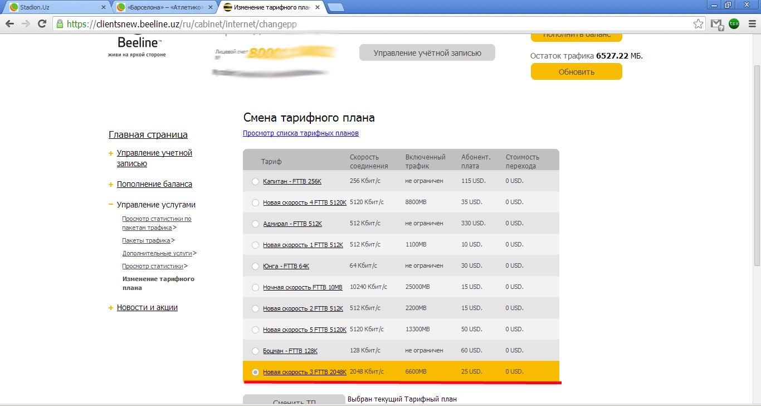Click the Пополнить баланс button
Viewport: 761px width, 406px height.
click(577, 37)
